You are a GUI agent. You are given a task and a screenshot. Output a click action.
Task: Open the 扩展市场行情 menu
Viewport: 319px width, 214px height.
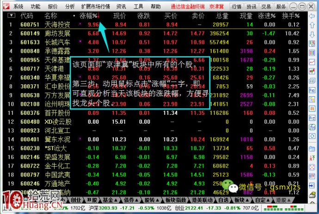click(x=96, y=6)
